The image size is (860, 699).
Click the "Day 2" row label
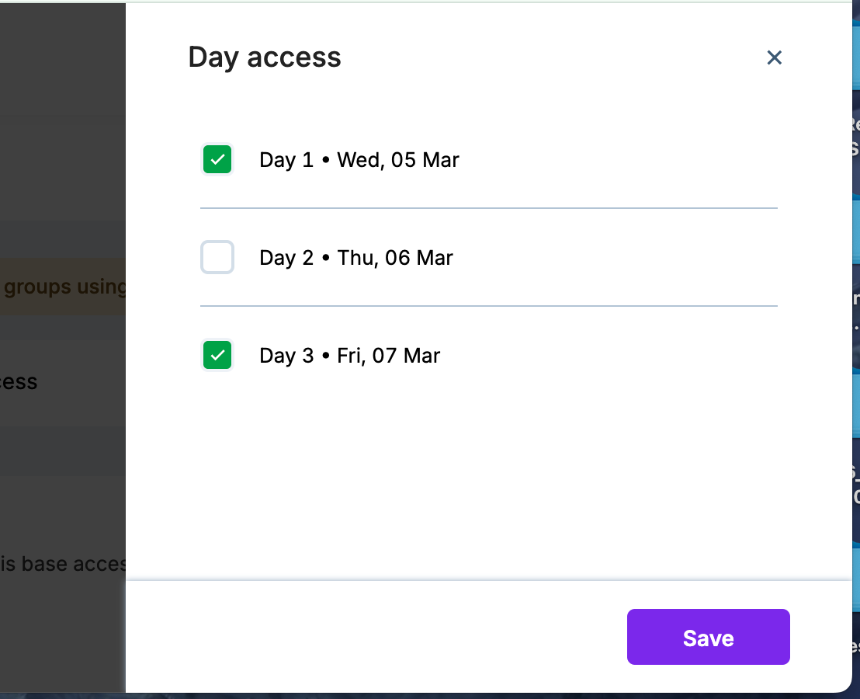click(x=286, y=258)
